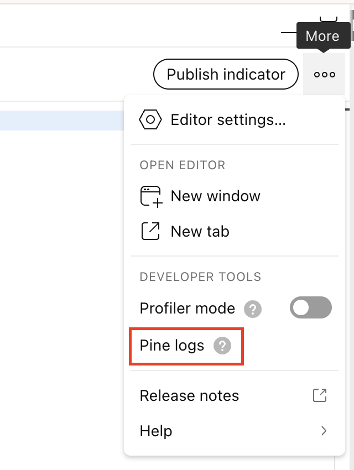This screenshot has height=470, width=354.
Task: Click the More three-dots button
Action: [x=324, y=75]
